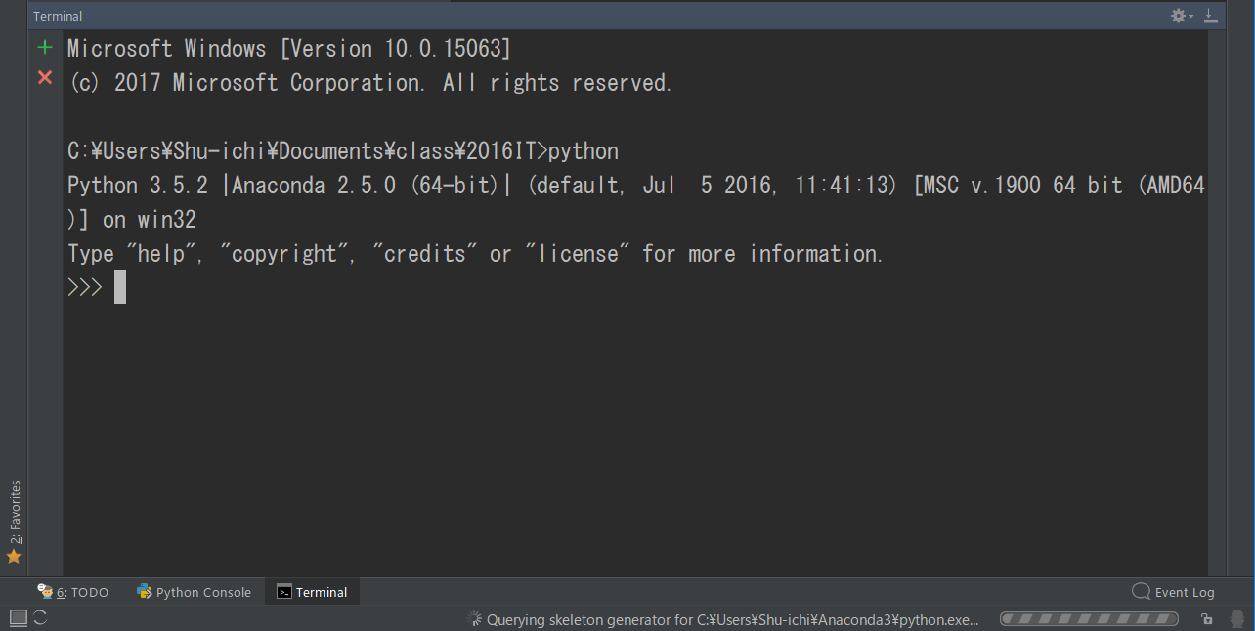1255x631 pixels.
Task: Open a new terminal session with plus icon
Action: 45,48
